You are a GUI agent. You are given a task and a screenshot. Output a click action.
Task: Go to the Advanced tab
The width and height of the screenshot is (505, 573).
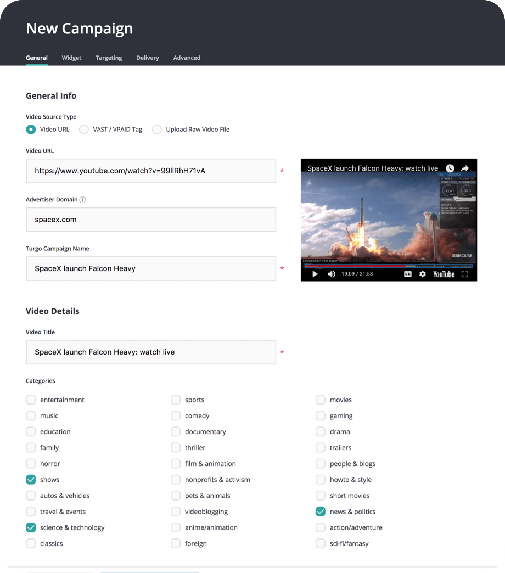(187, 58)
